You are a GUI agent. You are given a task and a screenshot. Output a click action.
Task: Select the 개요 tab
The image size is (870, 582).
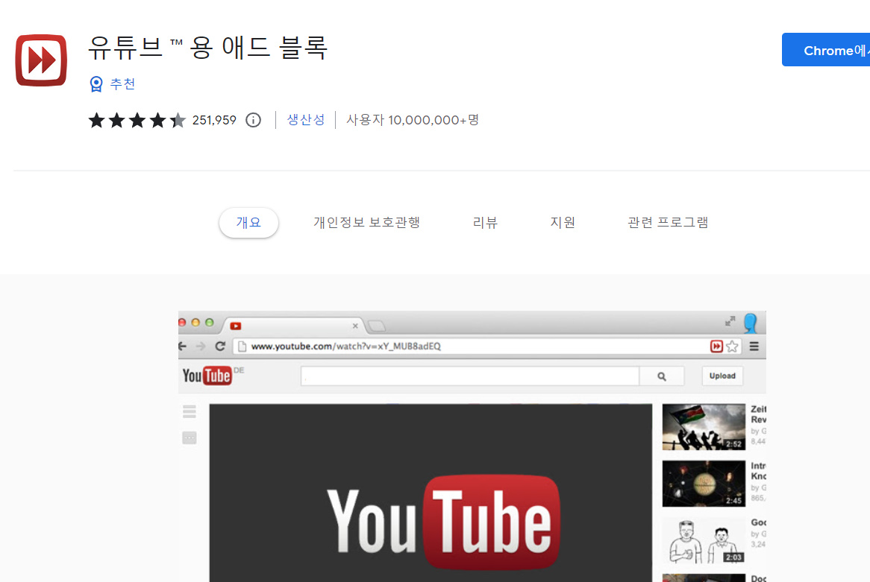click(x=248, y=223)
